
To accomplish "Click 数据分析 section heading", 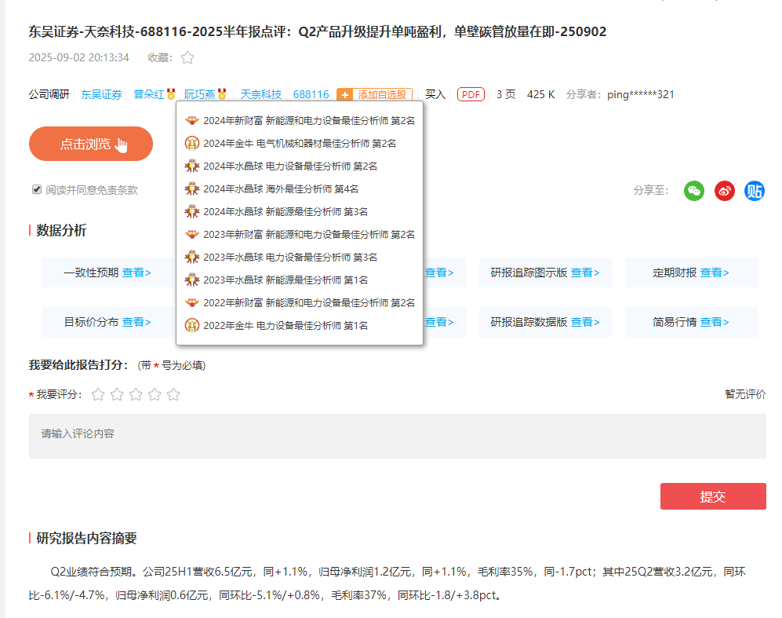I will coord(61,230).
